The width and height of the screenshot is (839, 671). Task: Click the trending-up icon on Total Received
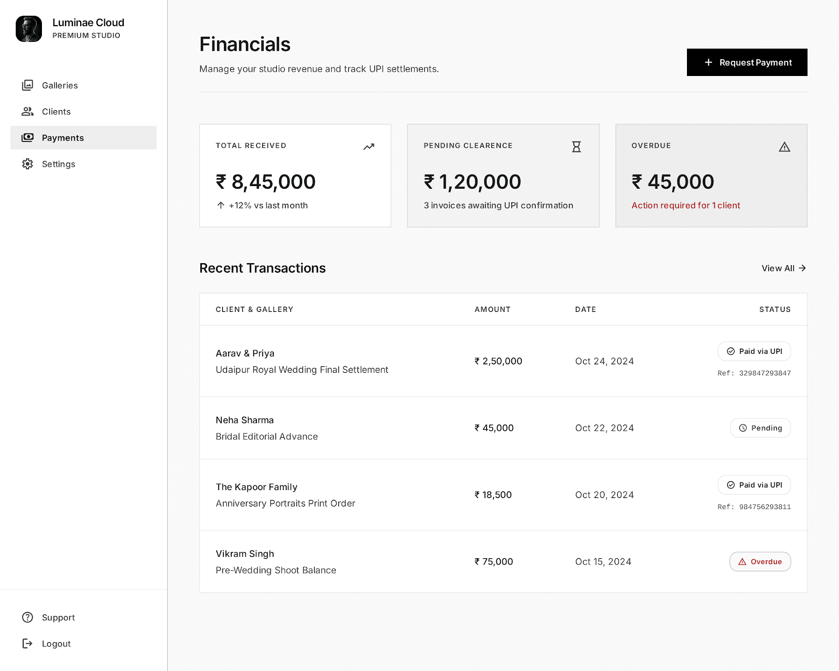click(369, 147)
